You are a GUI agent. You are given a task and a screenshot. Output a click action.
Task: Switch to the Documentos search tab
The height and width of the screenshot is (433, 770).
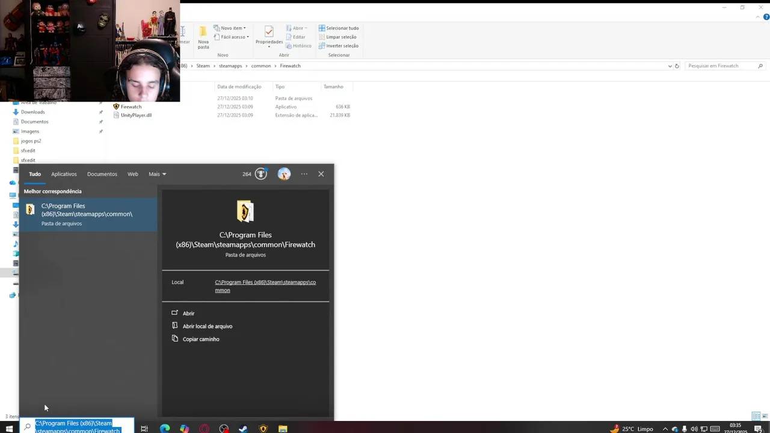point(102,174)
